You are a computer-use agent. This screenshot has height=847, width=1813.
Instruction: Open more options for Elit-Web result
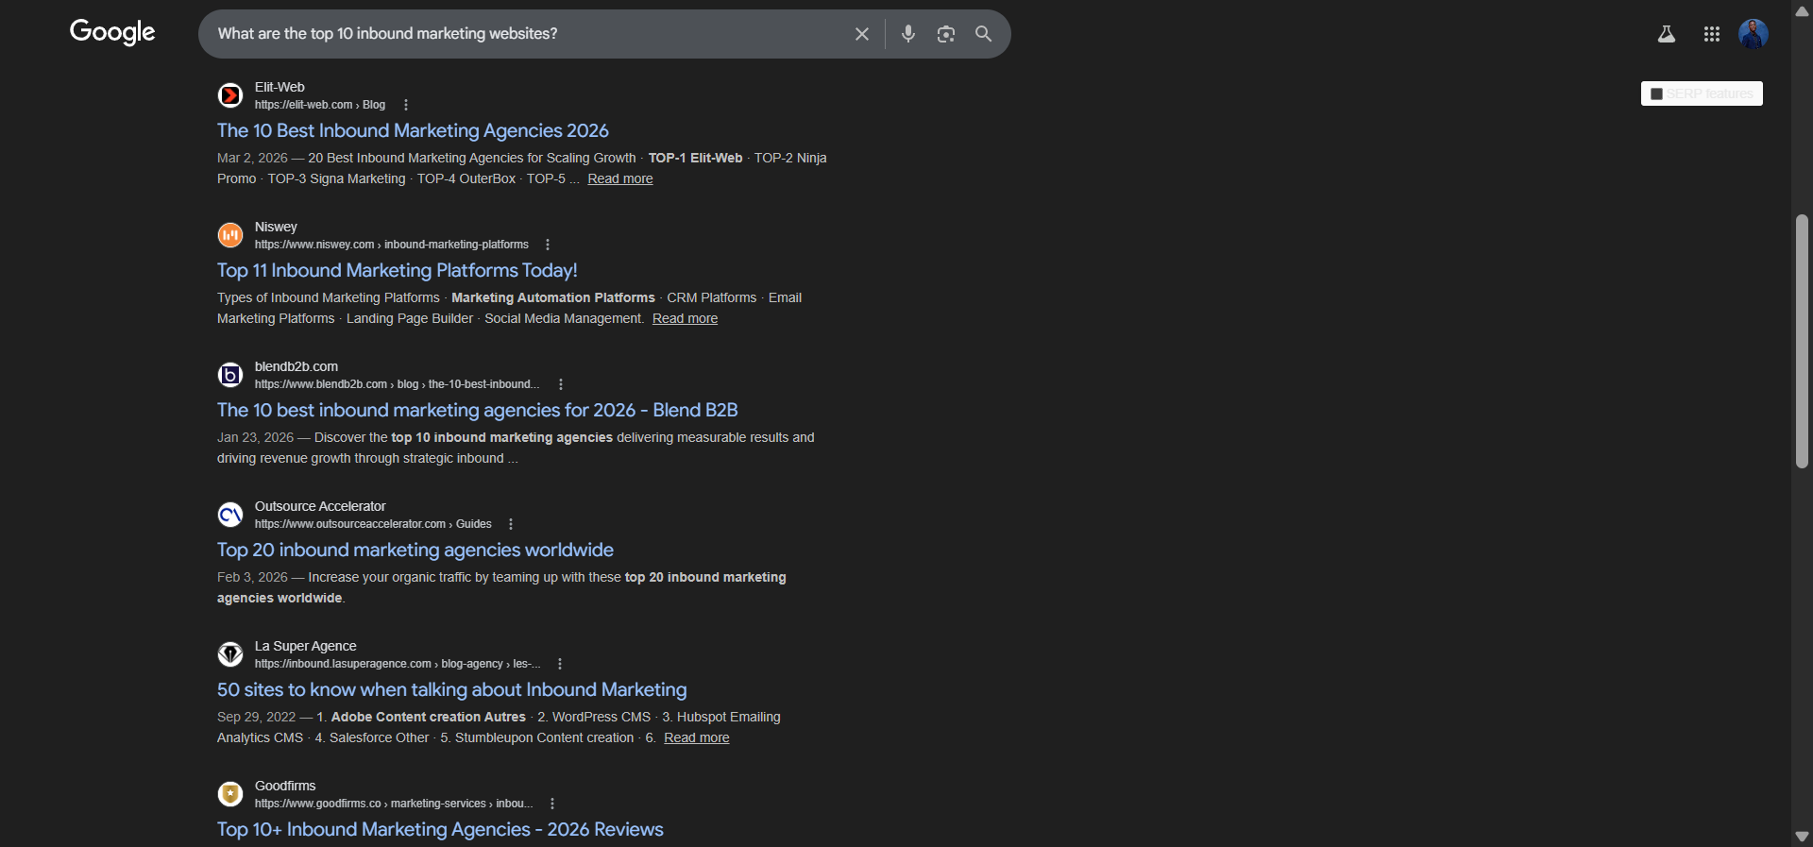coord(406,105)
